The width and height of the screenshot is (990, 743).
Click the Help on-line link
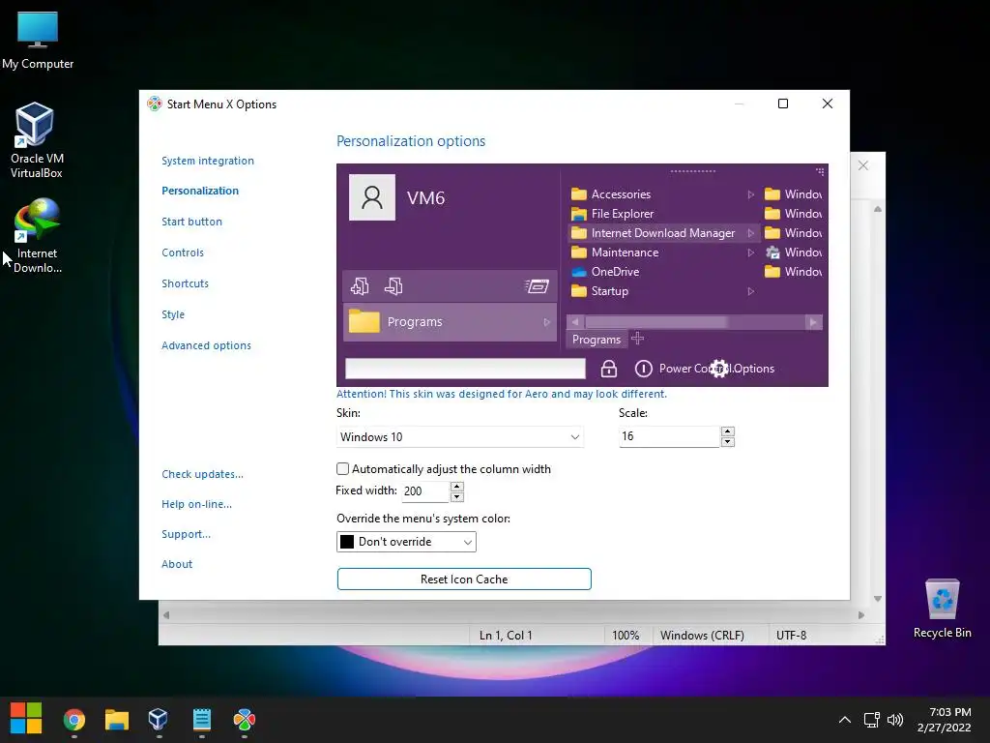(196, 504)
